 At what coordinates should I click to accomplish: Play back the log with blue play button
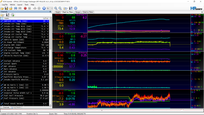click(x=44, y=8)
